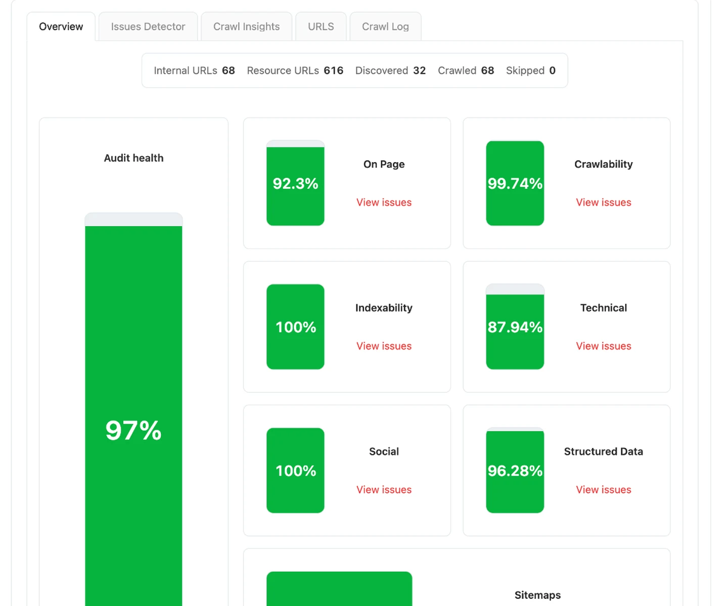This screenshot has height=606, width=728.
Task: Click the Social card title
Action: point(384,451)
